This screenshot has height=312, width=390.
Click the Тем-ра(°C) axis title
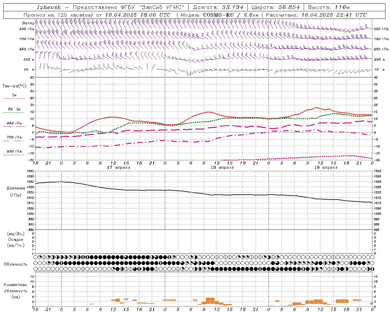tap(14, 86)
